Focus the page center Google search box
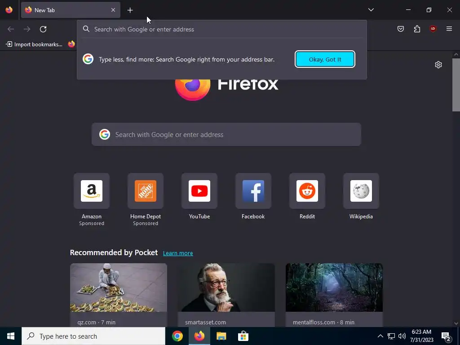460x345 pixels. click(226, 134)
